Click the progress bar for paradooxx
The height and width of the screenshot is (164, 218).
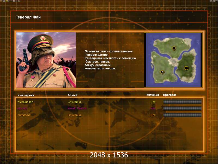[182, 115]
